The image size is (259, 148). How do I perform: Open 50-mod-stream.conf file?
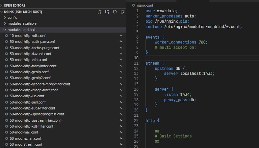tap(26, 144)
